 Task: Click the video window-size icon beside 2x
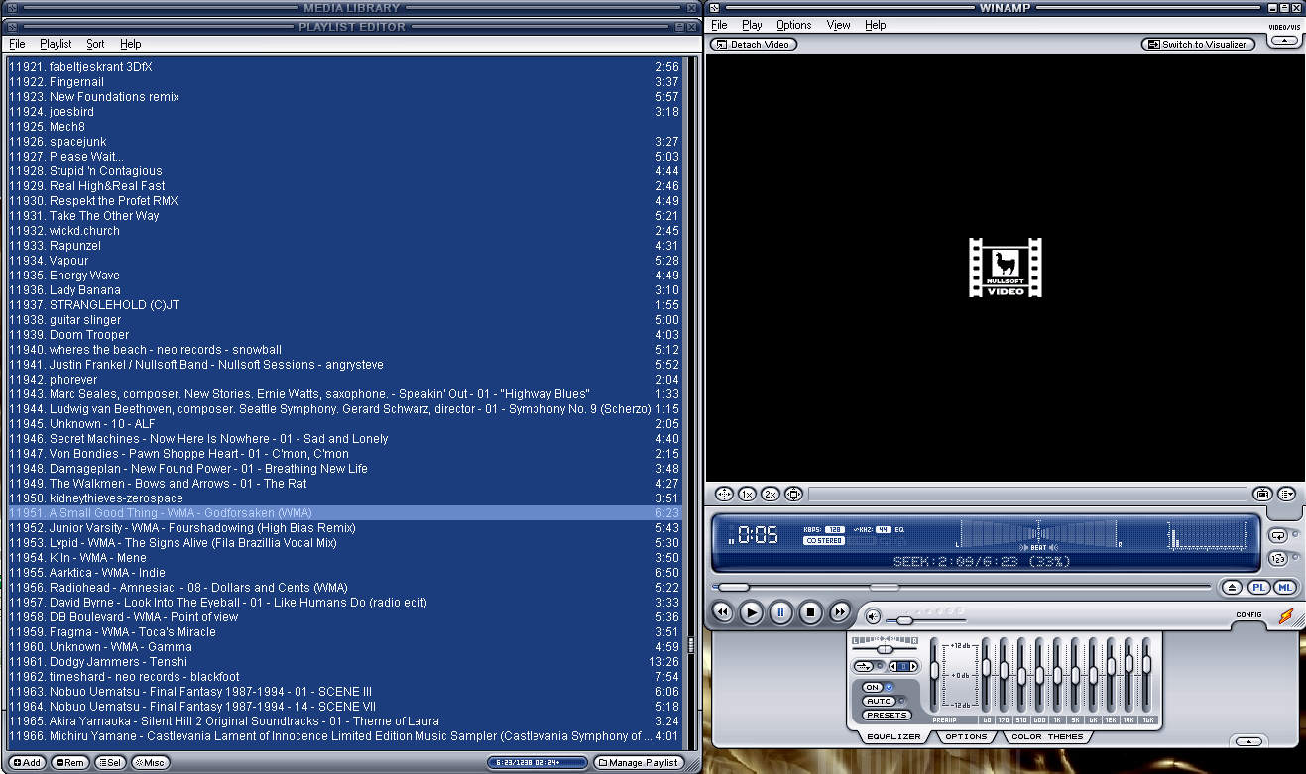pos(792,494)
